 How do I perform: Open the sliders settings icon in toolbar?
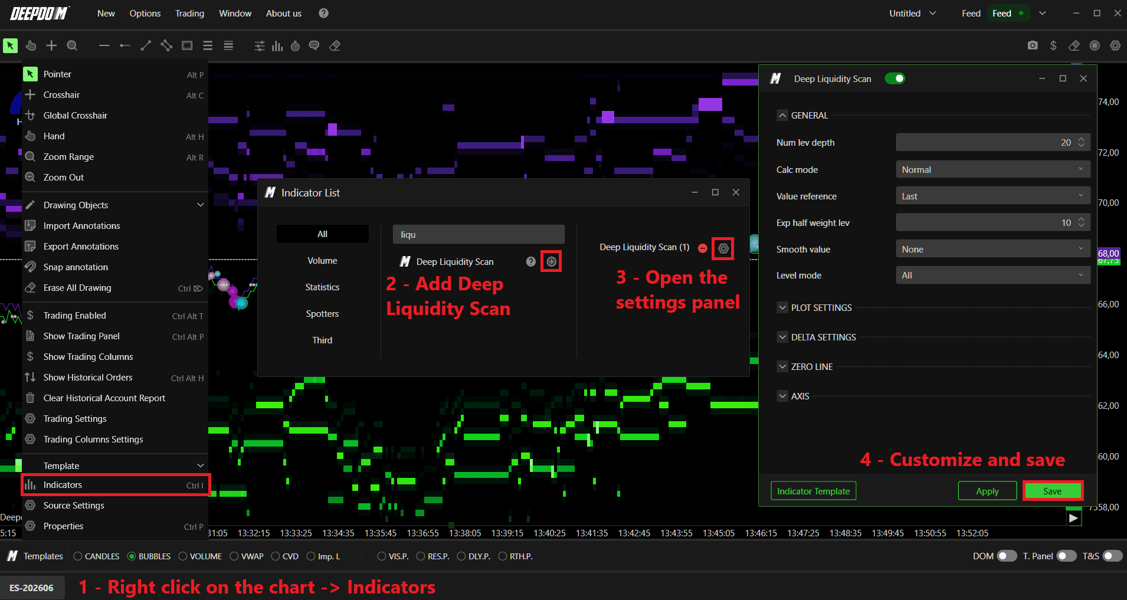(x=260, y=45)
